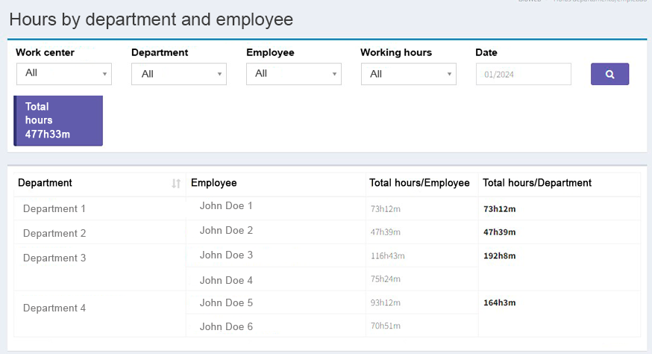
Task: Click the Date input field
Action: (x=523, y=74)
